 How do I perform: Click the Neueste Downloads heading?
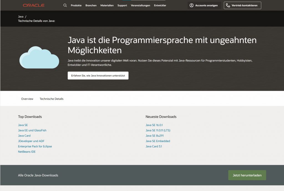coord(161,117)
